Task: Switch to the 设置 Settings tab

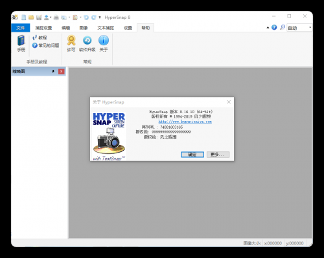Action: (128, 28)
